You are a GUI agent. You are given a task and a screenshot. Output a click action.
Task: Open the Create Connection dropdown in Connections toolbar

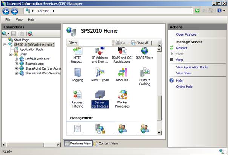(8, 34)
